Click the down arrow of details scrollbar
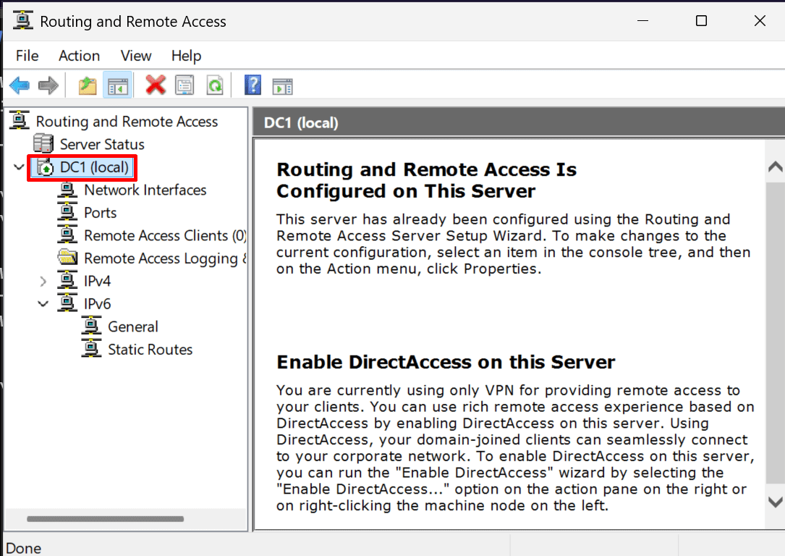785x556 pixels. click(x=775, y=502)
